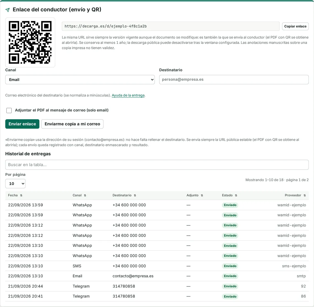Click Enviarme copia a mi correo
The width and height of the screenshot is (314, 307).
coord(72,124)
